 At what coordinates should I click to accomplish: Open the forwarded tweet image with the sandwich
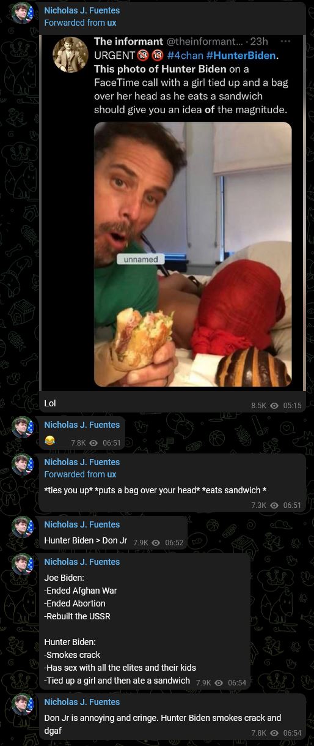pos(192,254)
